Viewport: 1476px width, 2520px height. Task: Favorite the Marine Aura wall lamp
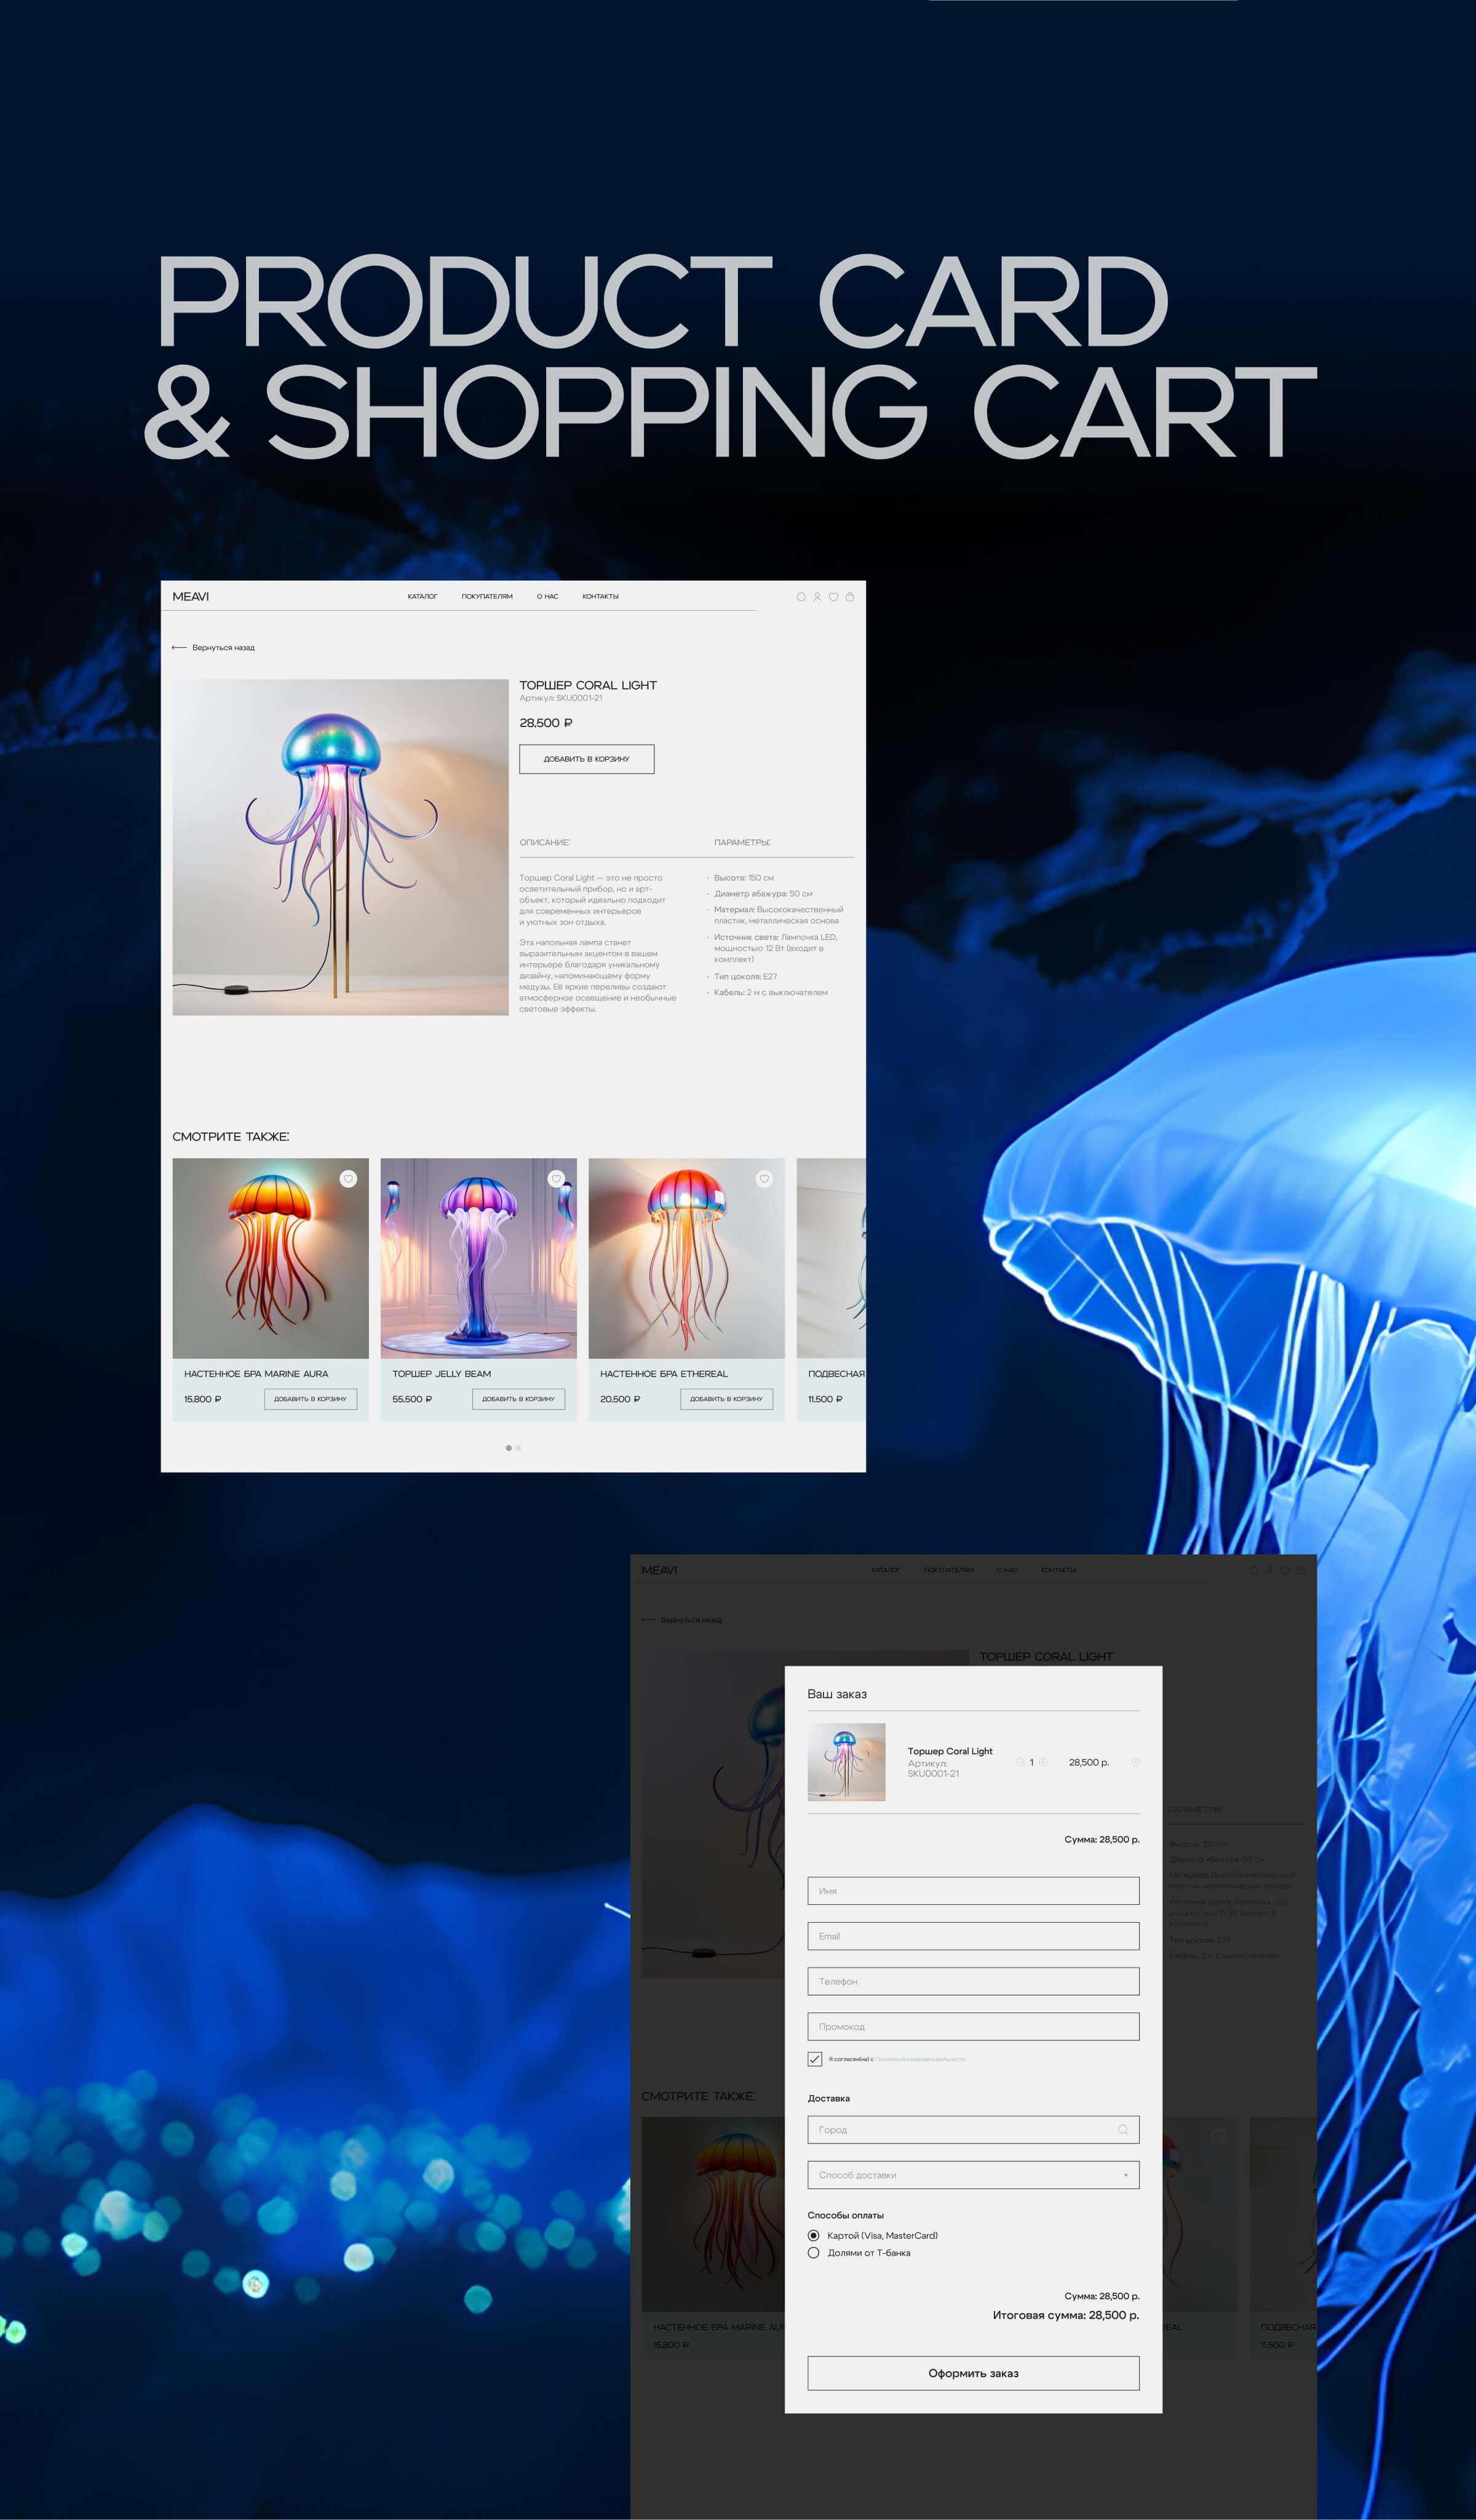348,1179
